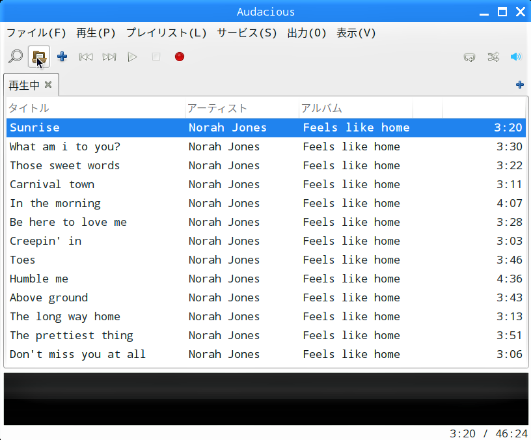Select the track Those sweet words

coord(266,165)
